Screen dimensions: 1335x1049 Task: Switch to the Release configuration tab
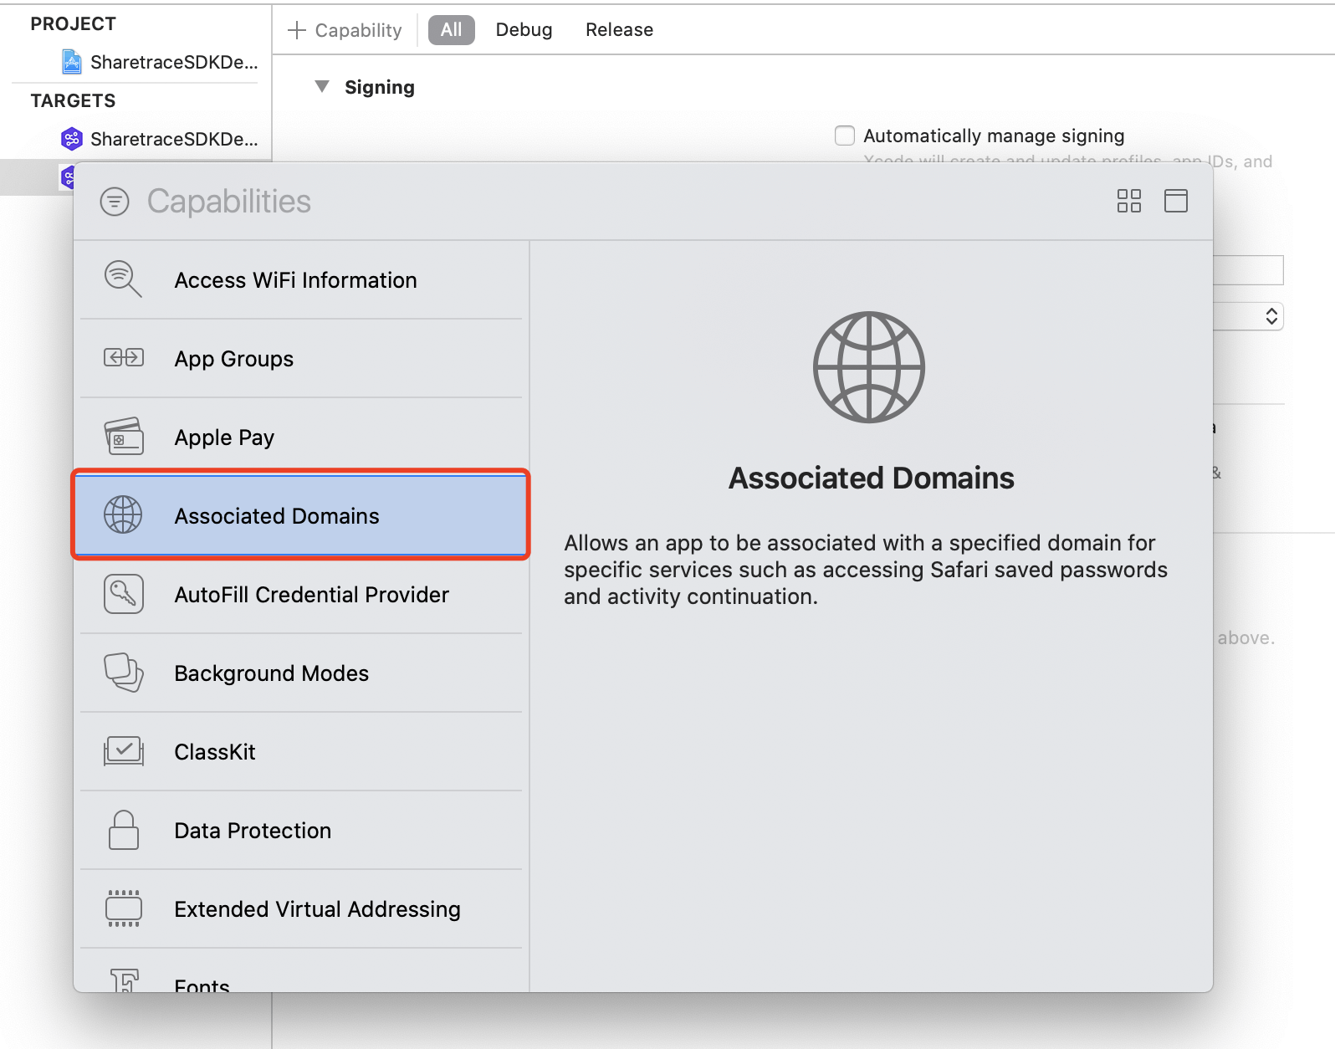coord(619,30)
